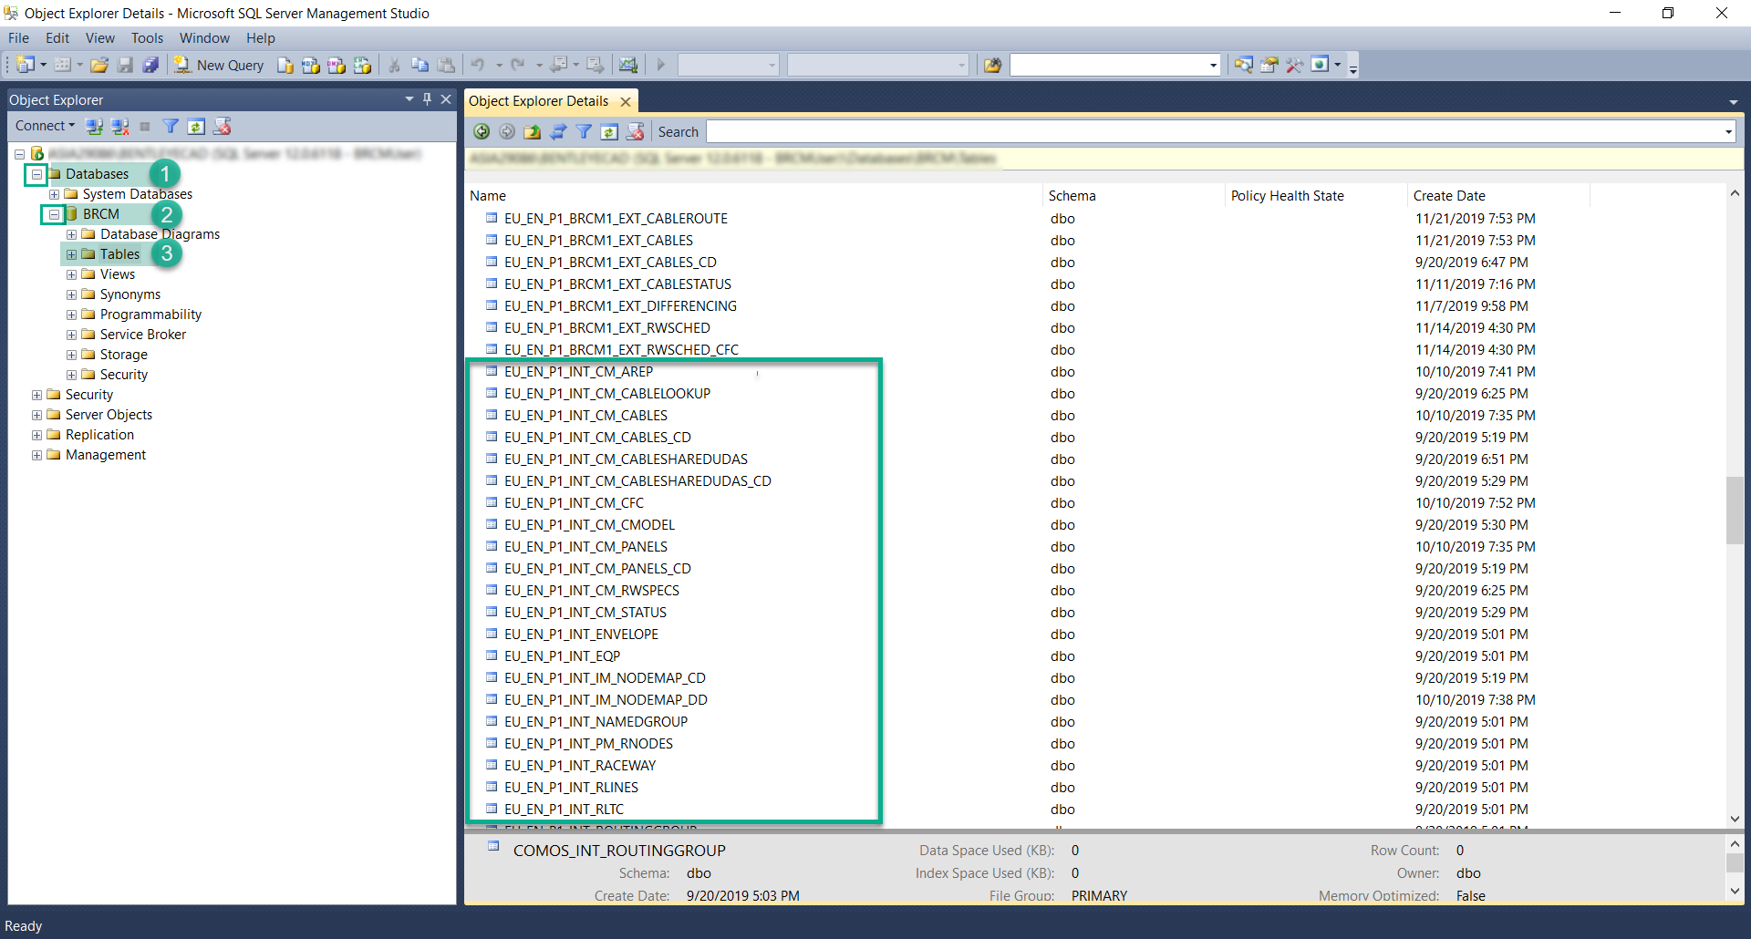1751x939 pixels.
Task: Close the Object Explorer panel
Action: (x=446, y=99)
